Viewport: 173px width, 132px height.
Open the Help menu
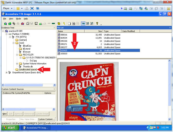click(x=26, y=19)
